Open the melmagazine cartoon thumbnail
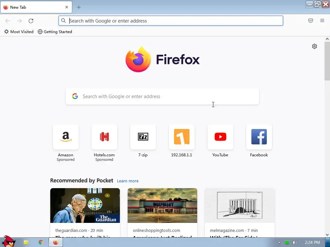The height and width of the screenshot is (247, 330). (240, 206)
